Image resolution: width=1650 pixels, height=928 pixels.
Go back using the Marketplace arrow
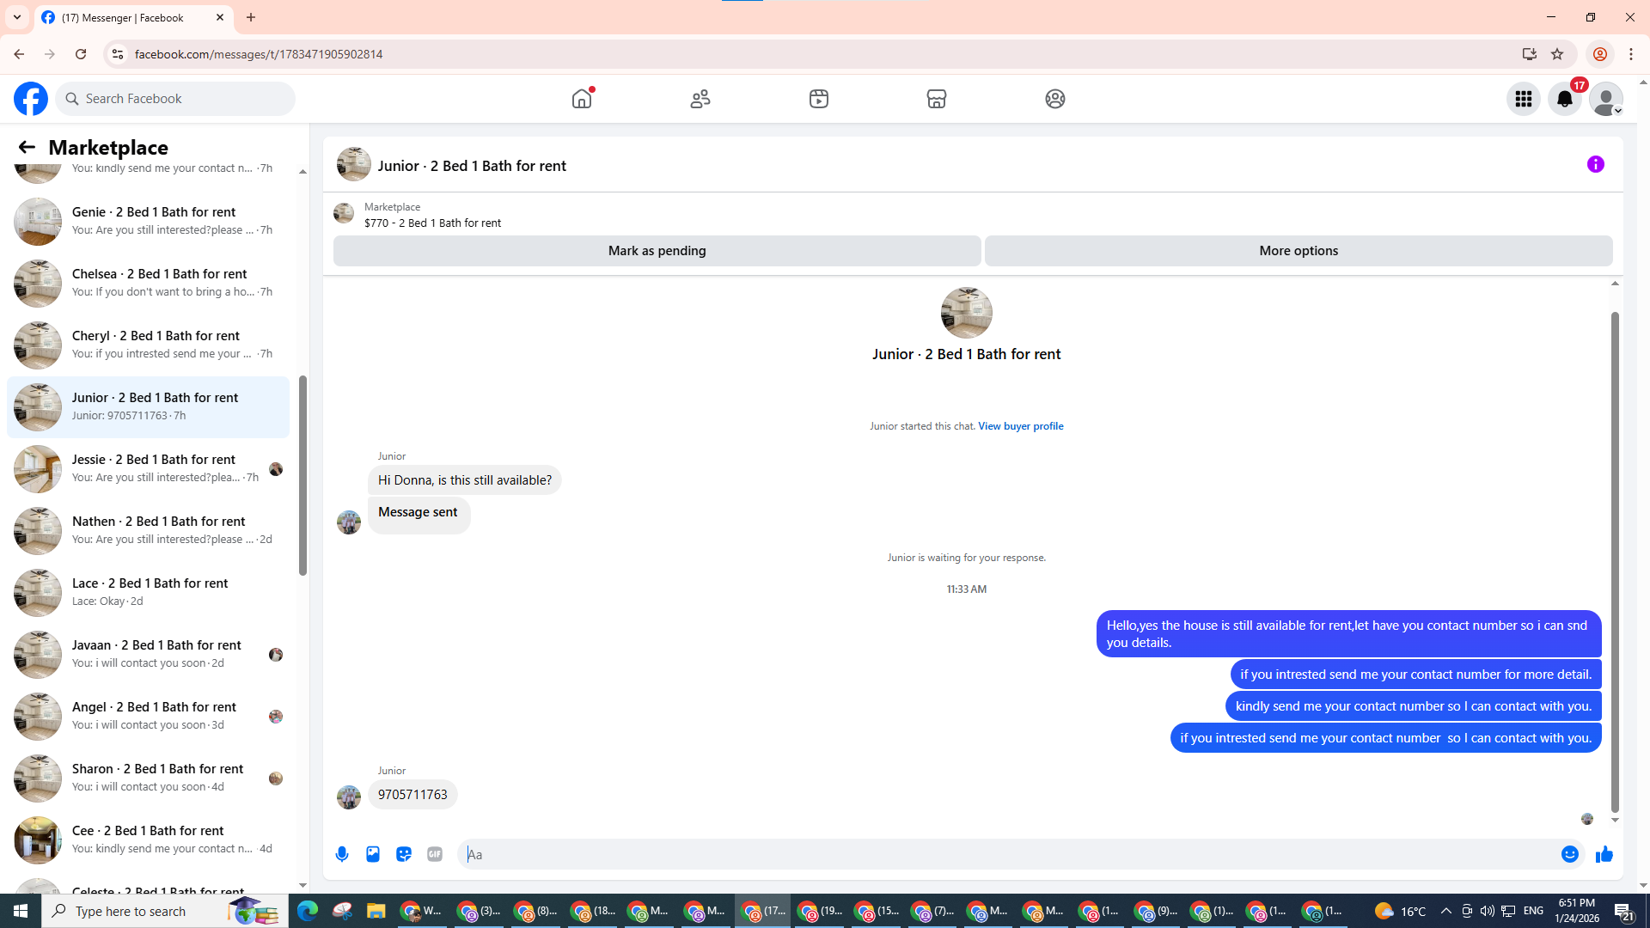(27, 147)
